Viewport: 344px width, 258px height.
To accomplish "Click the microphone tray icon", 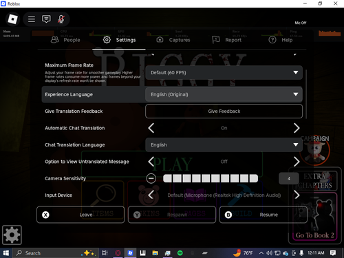I will 301,253.
